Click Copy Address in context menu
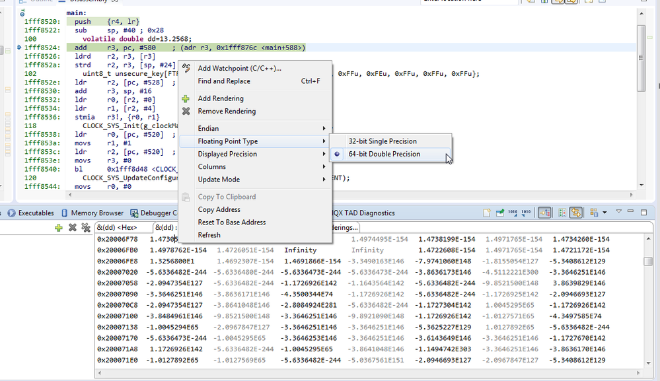The width and height of the screenshot is (660, 381). 256,209
